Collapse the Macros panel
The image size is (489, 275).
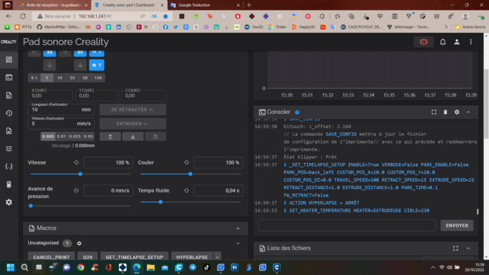pyautogui.click(x=238, y=228)
